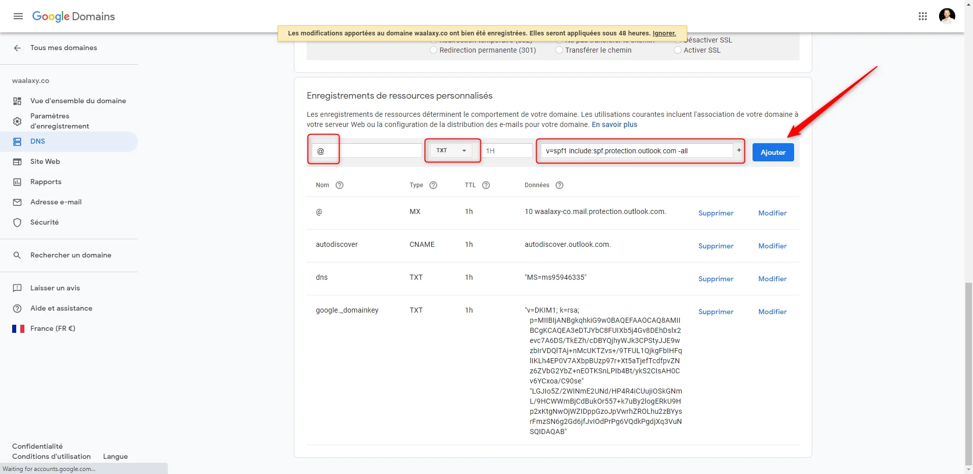Image resolution: width=973 pixels, height=474 pixels.
Task: Click the search domain magnifier icon
Action: 17,255
